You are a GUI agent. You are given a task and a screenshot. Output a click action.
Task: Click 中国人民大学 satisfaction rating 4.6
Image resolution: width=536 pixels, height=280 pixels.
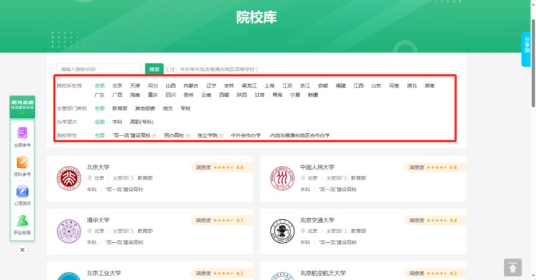435,168
